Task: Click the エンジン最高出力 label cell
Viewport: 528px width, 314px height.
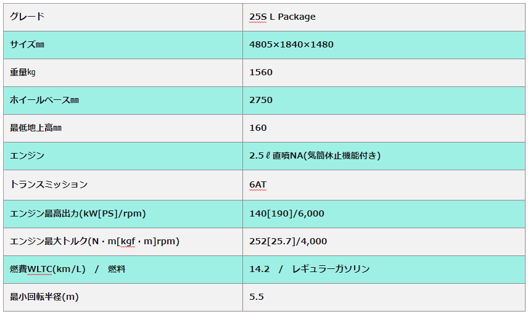Action: (78, 213)
